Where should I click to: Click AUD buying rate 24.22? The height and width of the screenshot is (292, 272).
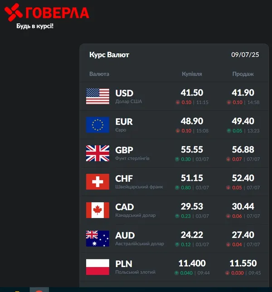(192, 235)
